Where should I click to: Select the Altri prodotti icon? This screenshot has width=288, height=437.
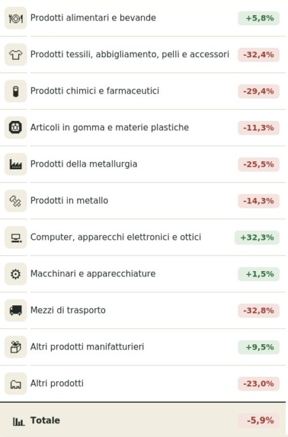point(16,384)
